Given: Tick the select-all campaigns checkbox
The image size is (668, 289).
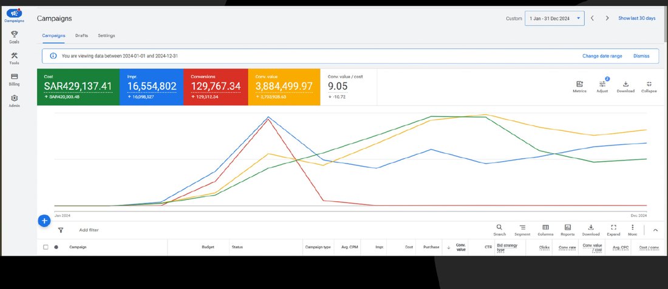Looking at the screenshot, I should pos(46,247).
